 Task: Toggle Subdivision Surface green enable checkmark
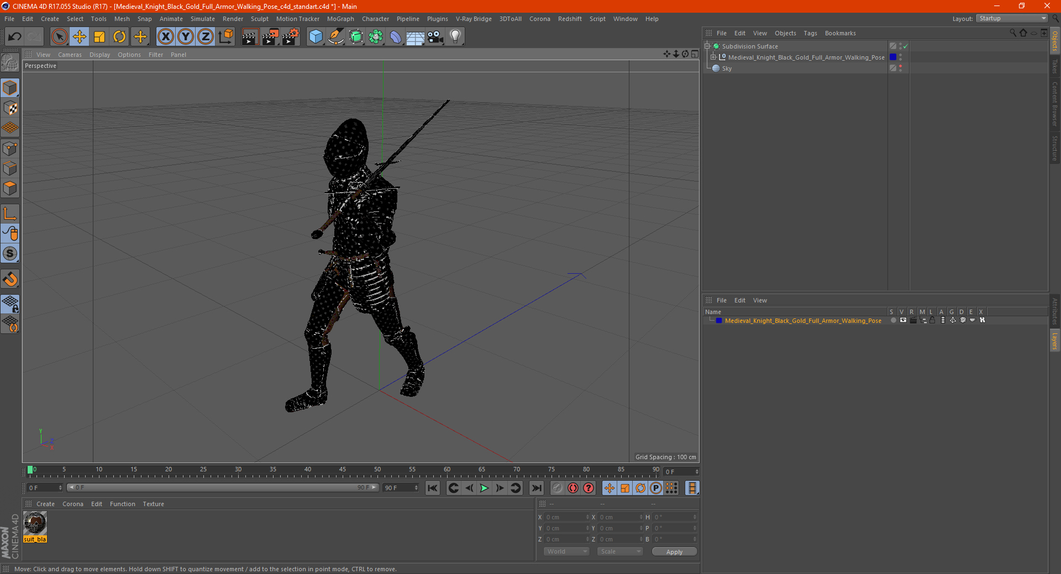click(x=905, y=46)
